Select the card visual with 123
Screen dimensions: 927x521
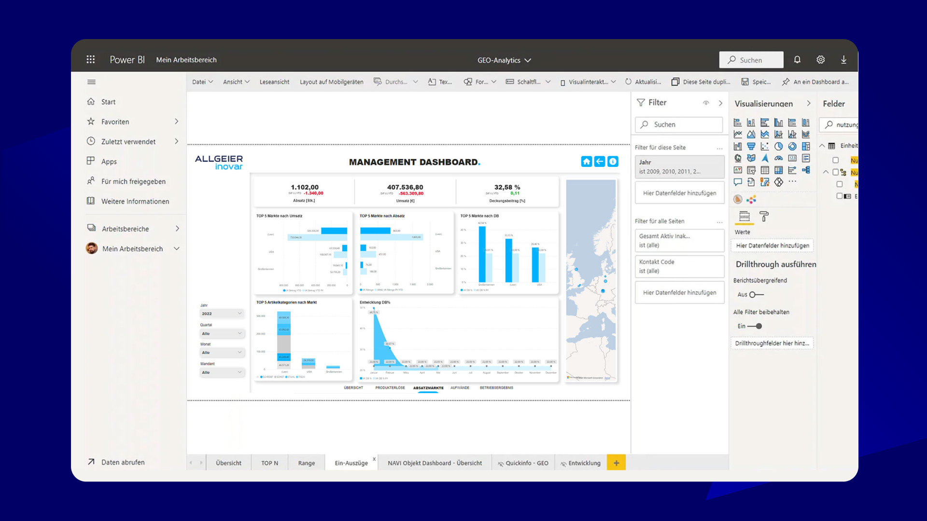(x=792, y=158)
